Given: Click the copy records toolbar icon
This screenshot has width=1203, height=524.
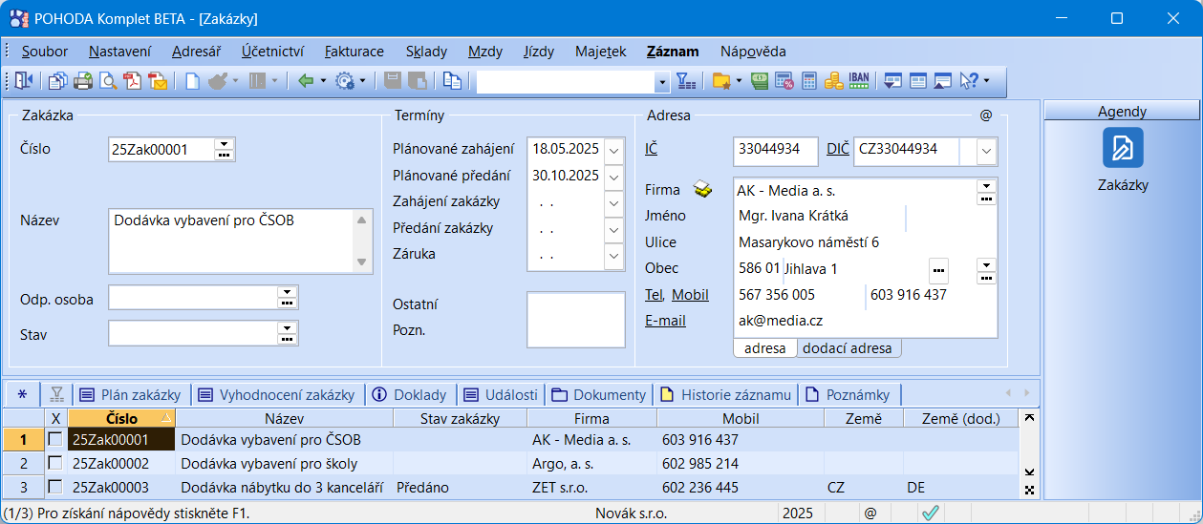Looking at the screenshot, I should click(x=58, y=81).
